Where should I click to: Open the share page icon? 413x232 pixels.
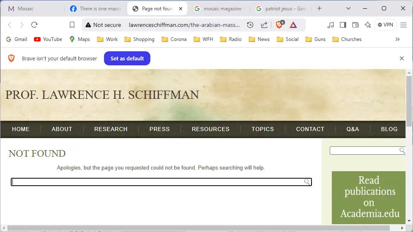(x=264, y=25)
